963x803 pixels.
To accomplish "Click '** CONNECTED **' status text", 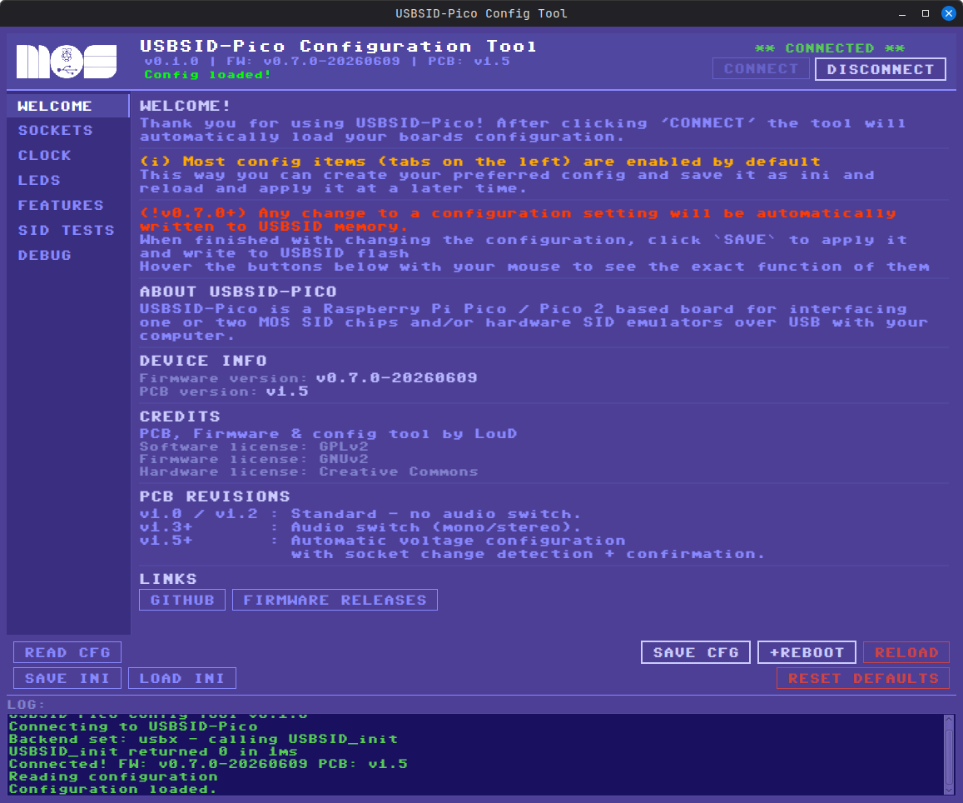I will tap(829, 48).
